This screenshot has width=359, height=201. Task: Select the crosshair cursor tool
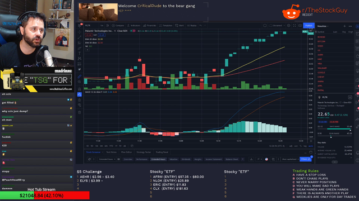[80, 32]
